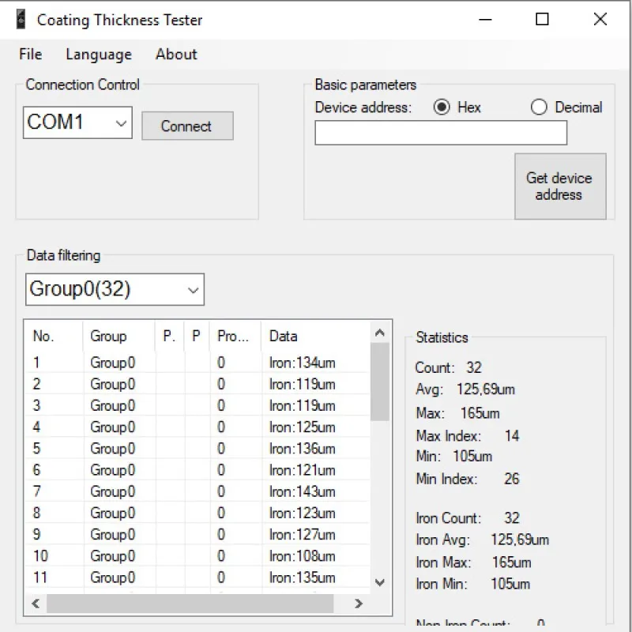The height and width of the screenshot is (632, 632).
Task: Expand the COM1 port dropdown
Action: 121,123
